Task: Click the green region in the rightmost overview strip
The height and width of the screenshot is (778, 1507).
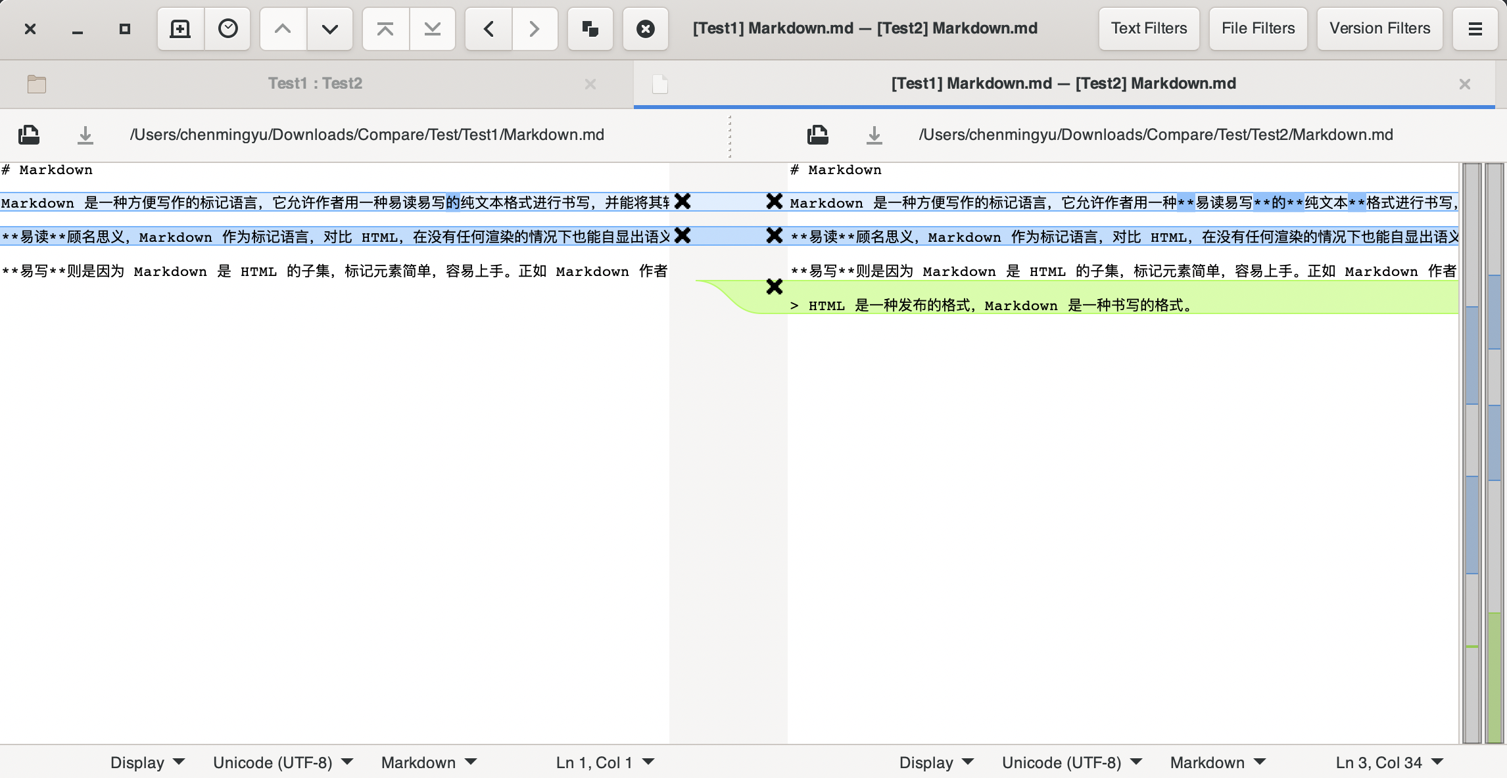Action: pyautogui.click(x=1495, y=677)
